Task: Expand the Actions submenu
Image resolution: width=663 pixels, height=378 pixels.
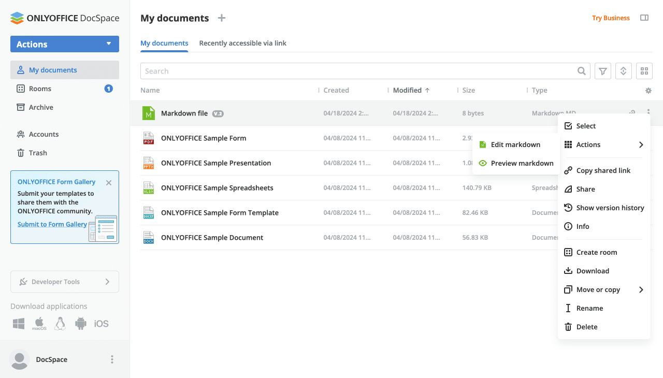Action: click(x=604, y=144)
